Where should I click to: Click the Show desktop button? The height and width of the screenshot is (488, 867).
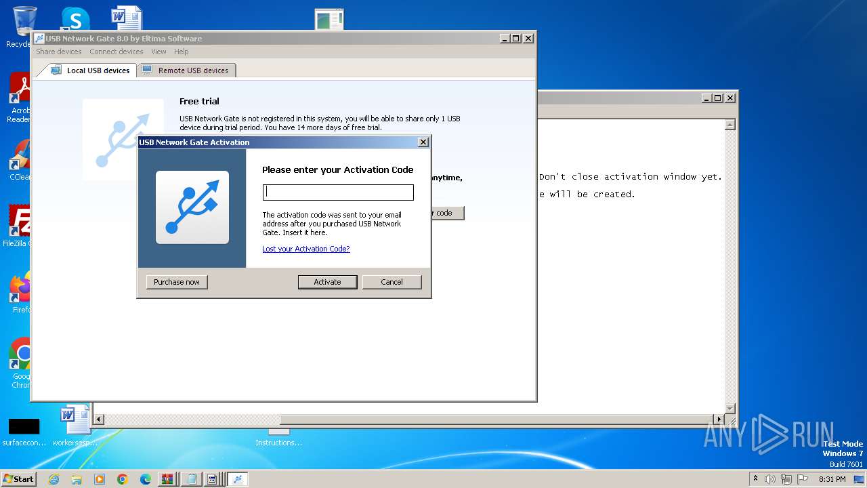[860, 479]
